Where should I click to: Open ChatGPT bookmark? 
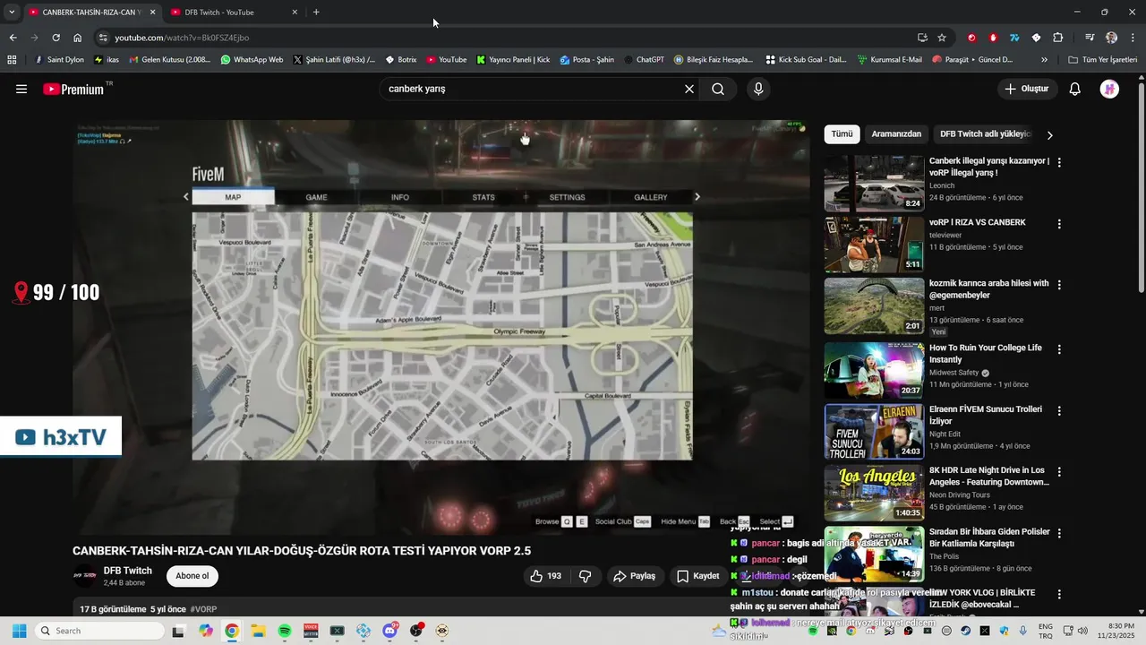click(644, 60)
